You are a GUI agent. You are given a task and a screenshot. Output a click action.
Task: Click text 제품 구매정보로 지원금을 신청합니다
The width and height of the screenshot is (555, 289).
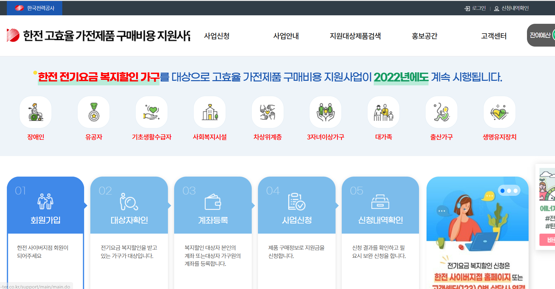296,252
